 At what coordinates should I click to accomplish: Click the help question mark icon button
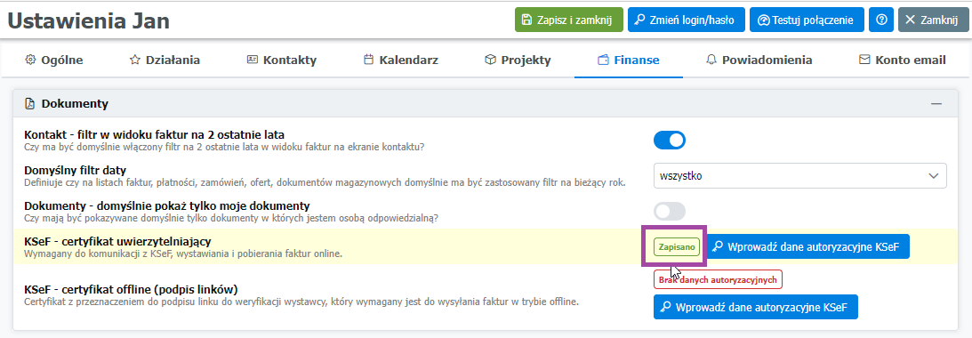[x=881, y=20]
